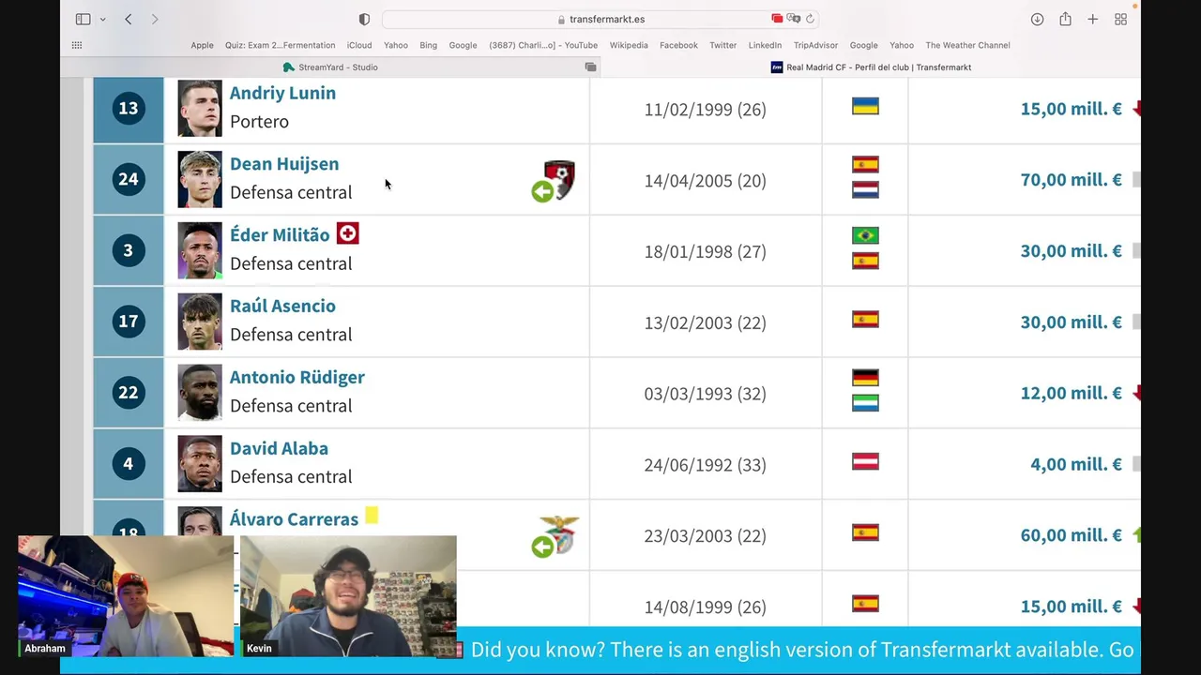Viewport: 1201px width, 675px height.
Task: Click Andriy Lunin's portrait thumbnail
Action: point(200,109)
